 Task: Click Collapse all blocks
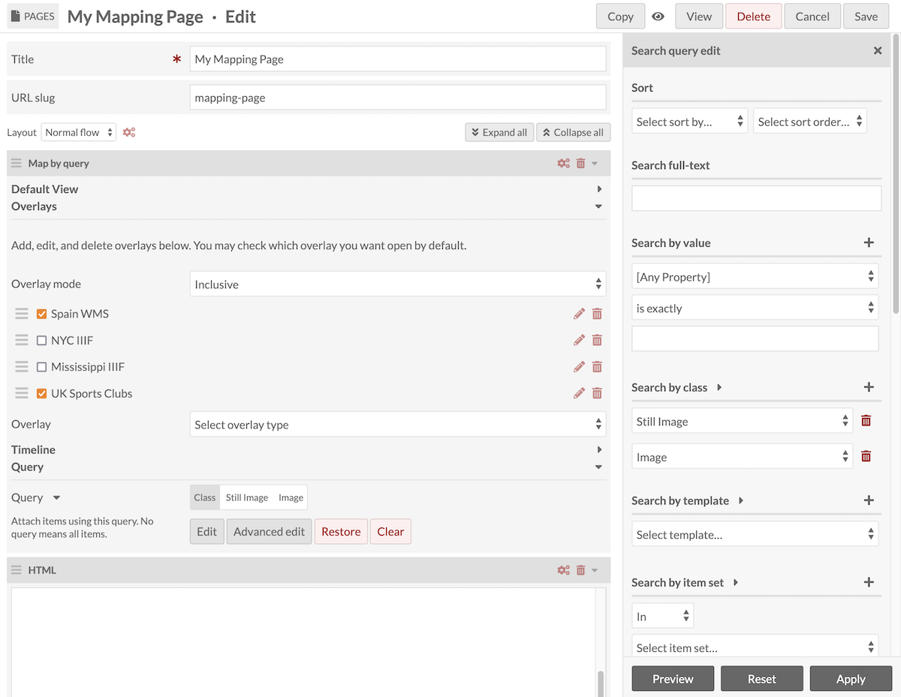pos(573,132)
